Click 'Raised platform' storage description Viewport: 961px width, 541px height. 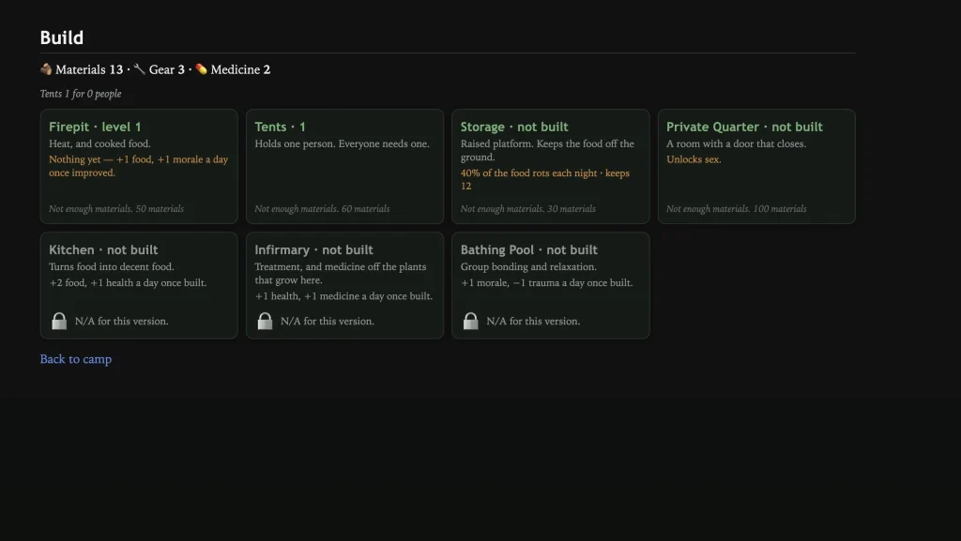(x=547, y=151)
